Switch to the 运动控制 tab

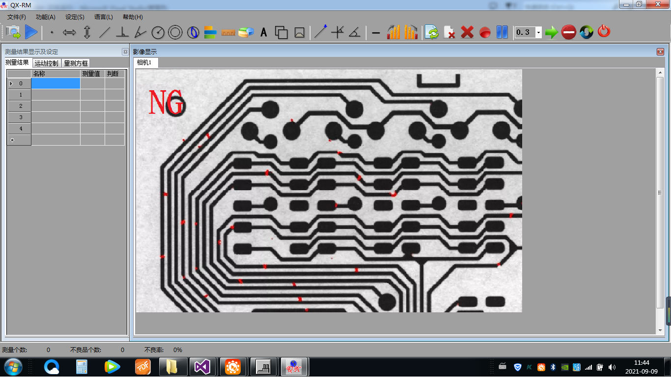click(47, 63)
